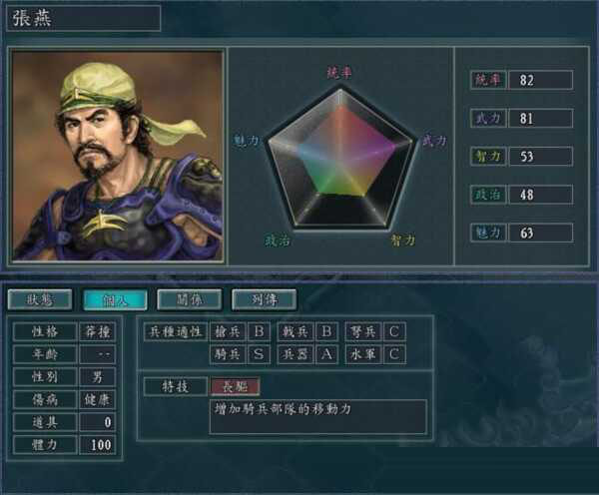The height and width of the screenshot is (495, 599).
Task: Select the 智力 stat value 53
Action: [540, 157]
